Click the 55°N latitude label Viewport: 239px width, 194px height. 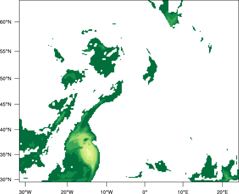click(6, 51)
